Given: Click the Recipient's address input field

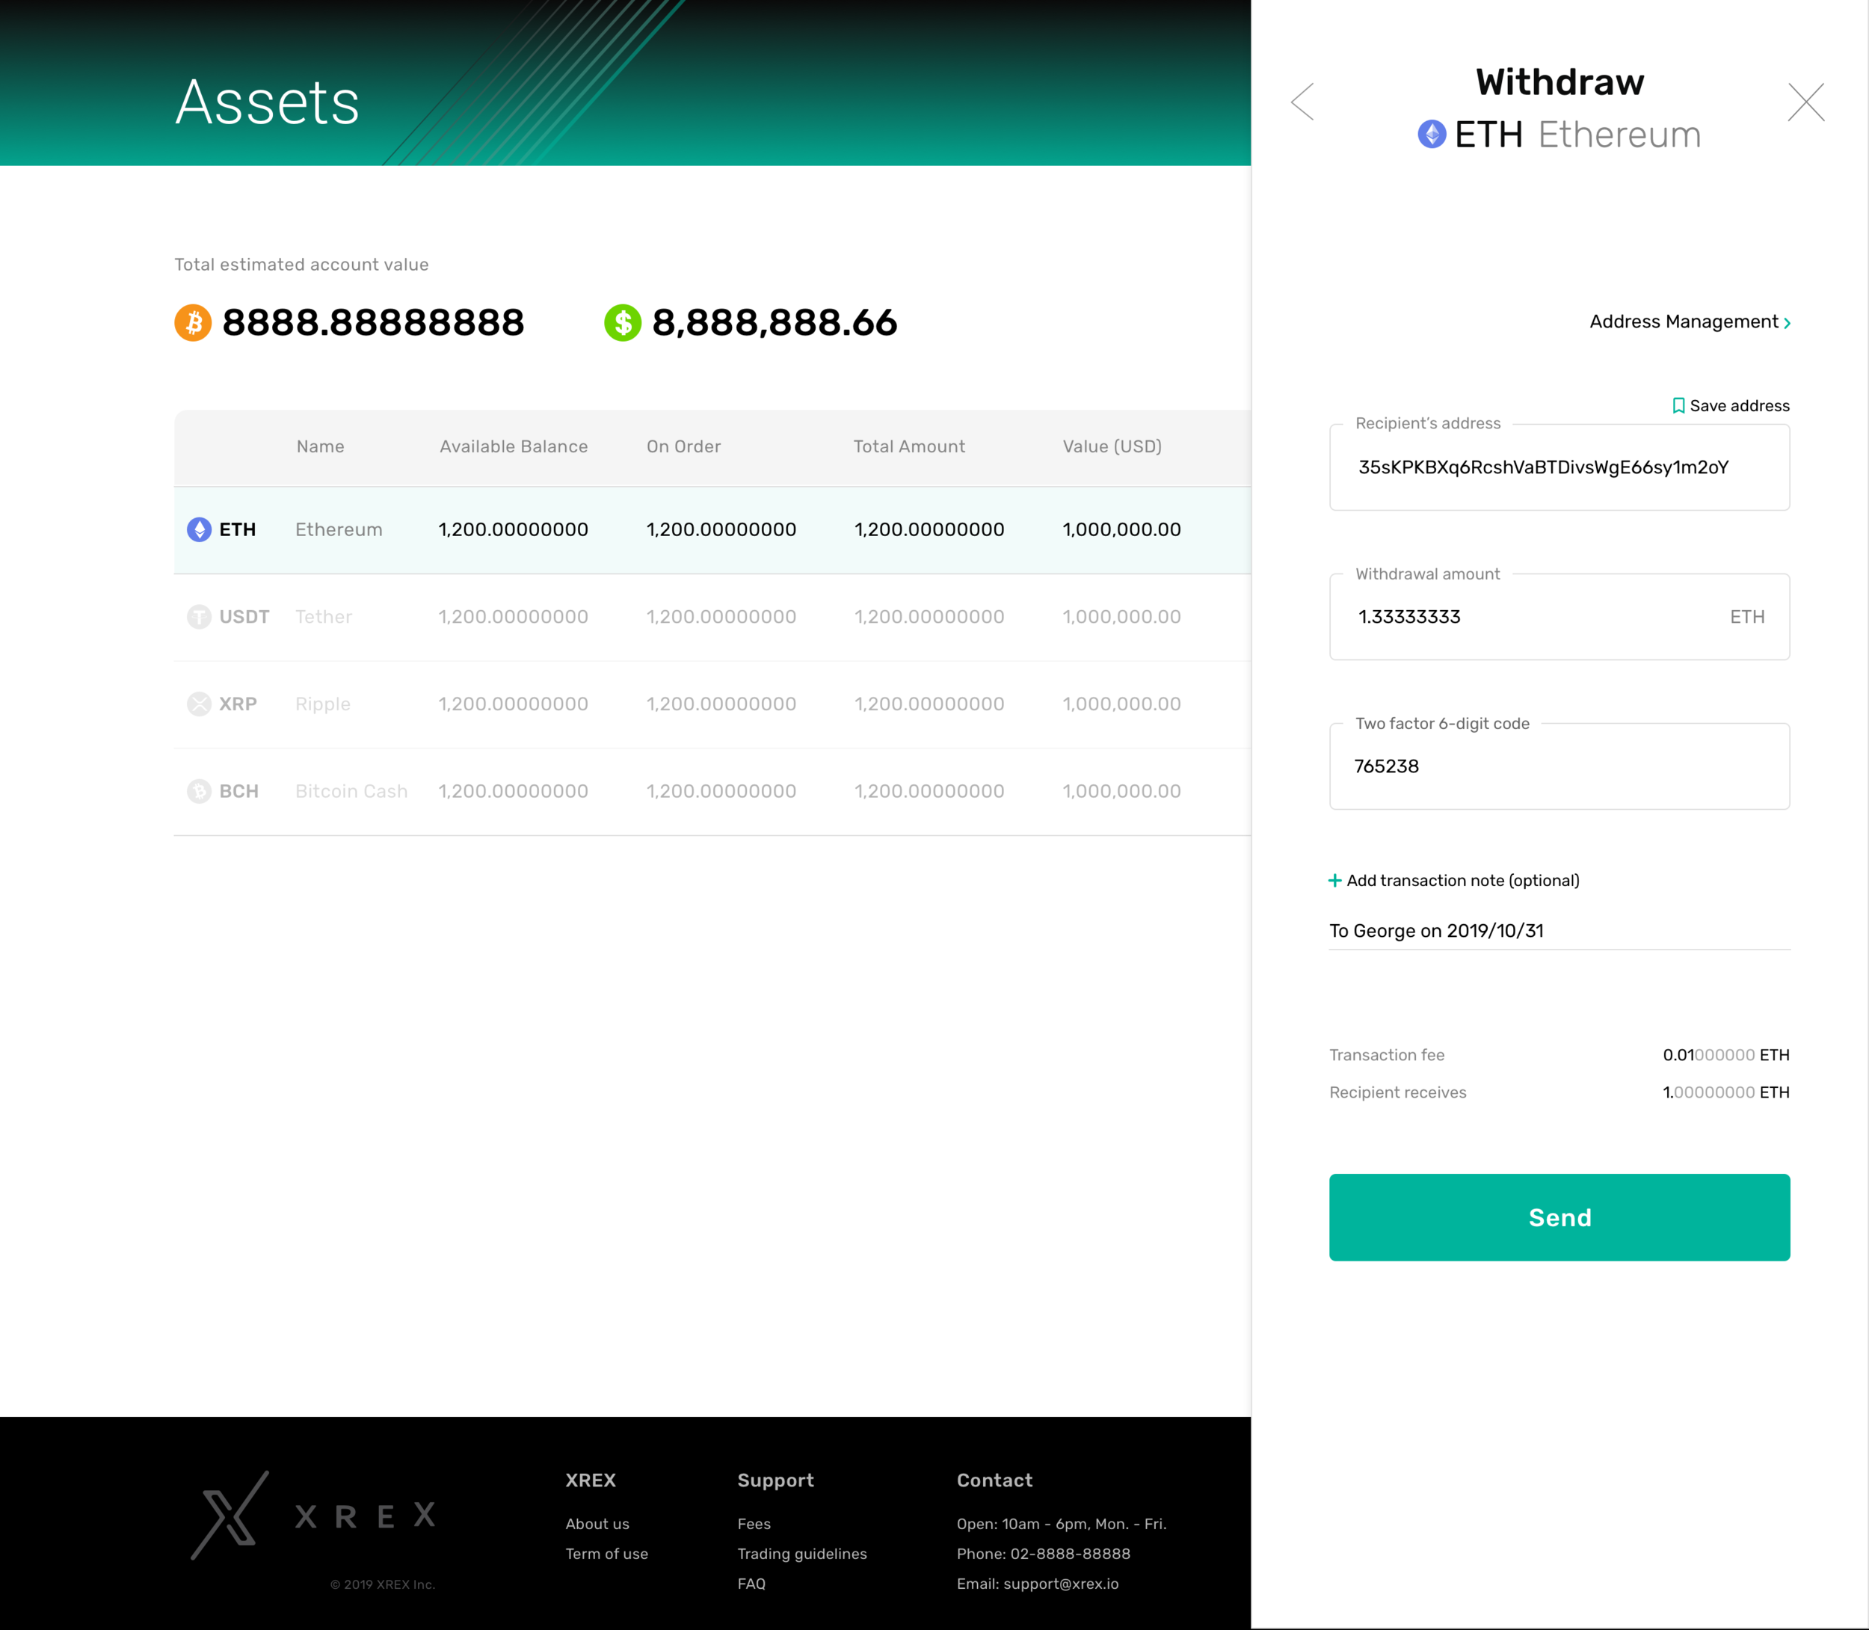Looking at the screenshot, I should click(1559, 467).
